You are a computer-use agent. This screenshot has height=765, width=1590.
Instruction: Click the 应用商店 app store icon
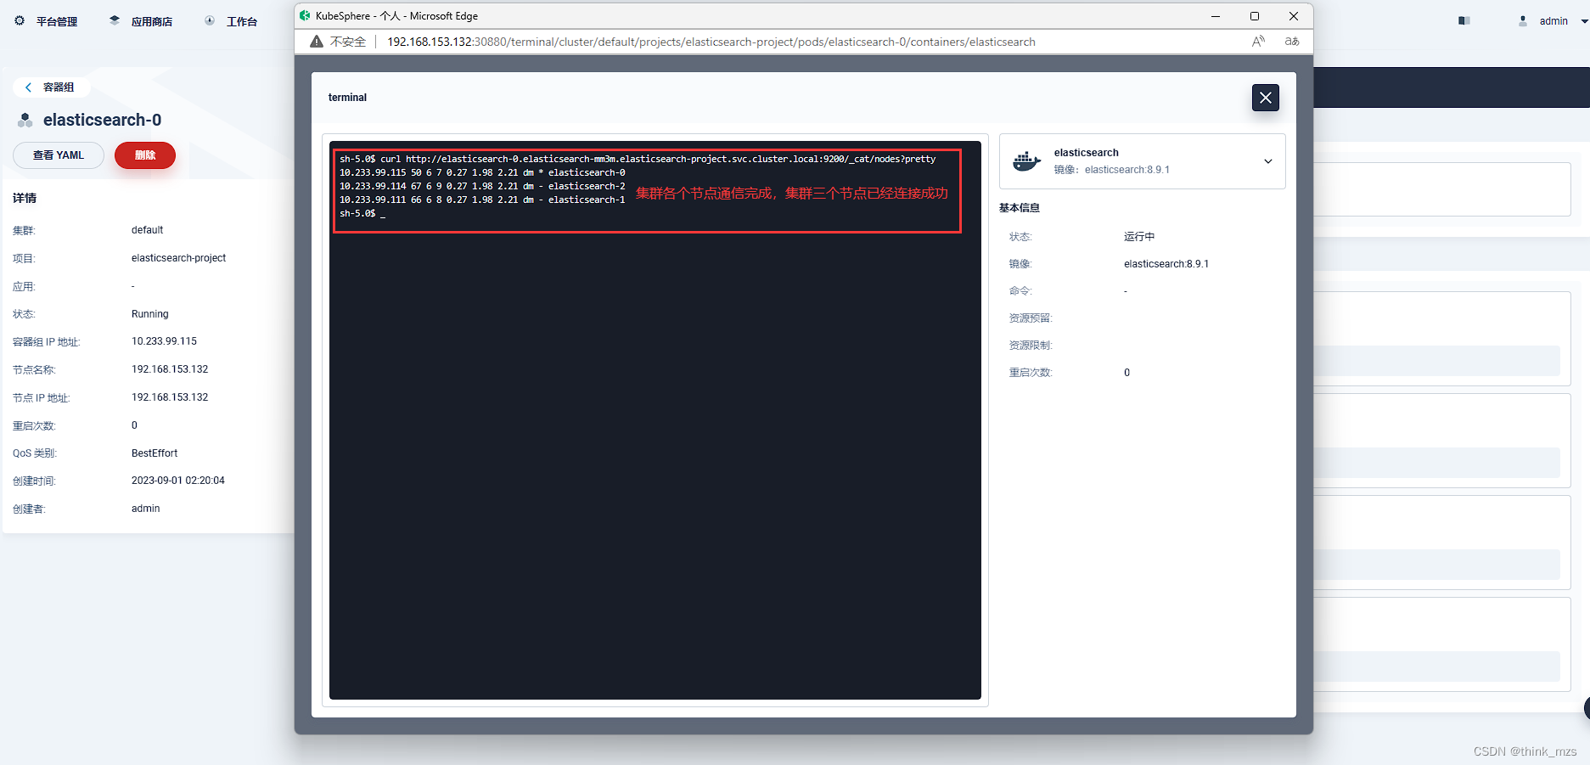point(114,19)
